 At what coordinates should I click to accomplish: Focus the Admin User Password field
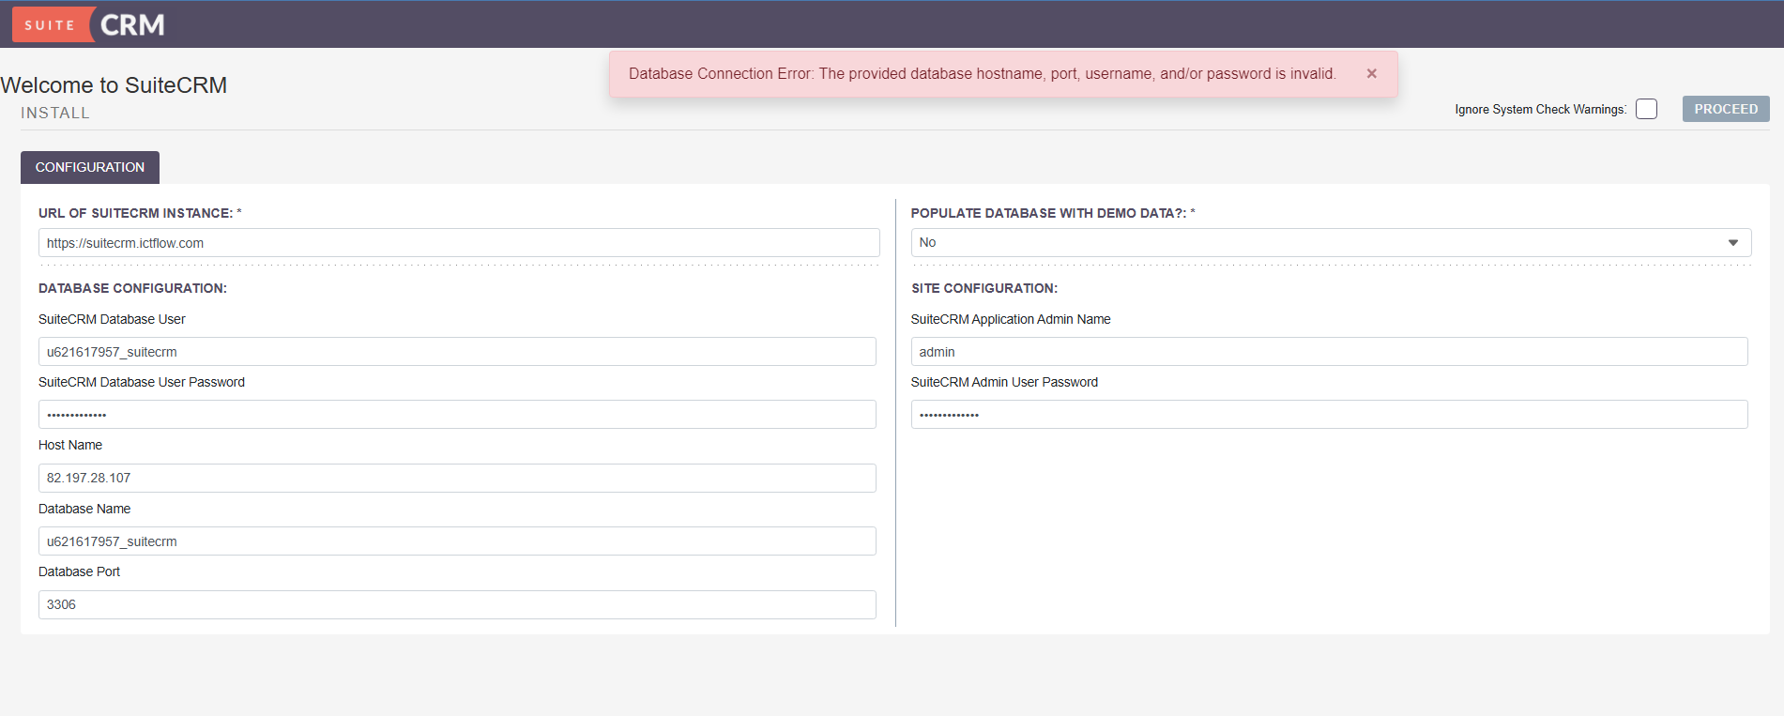point(1329,415)
